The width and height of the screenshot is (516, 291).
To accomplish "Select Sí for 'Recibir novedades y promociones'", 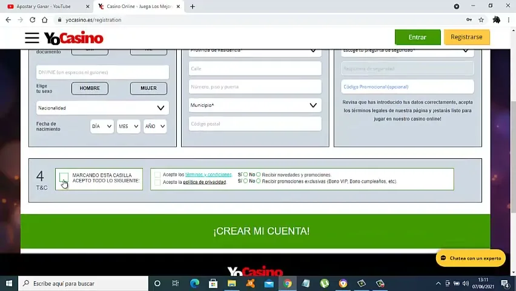I will click(245, 175).
